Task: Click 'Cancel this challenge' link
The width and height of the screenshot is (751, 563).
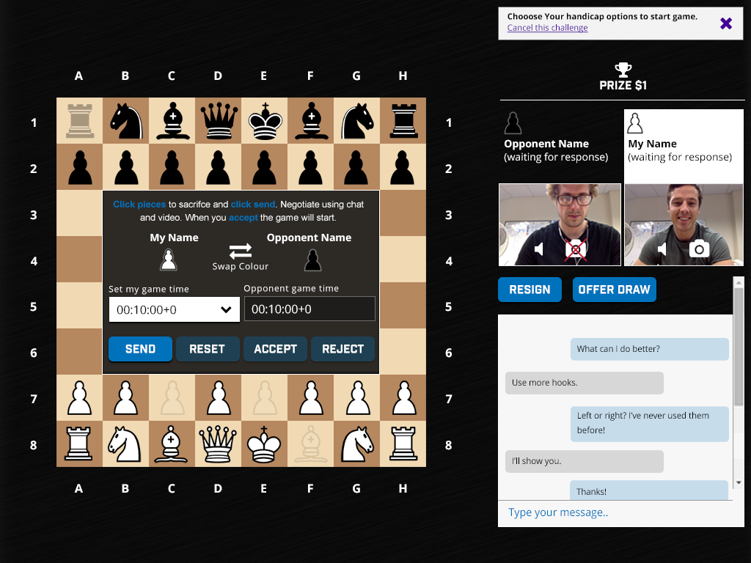Action: click(547, 28)
